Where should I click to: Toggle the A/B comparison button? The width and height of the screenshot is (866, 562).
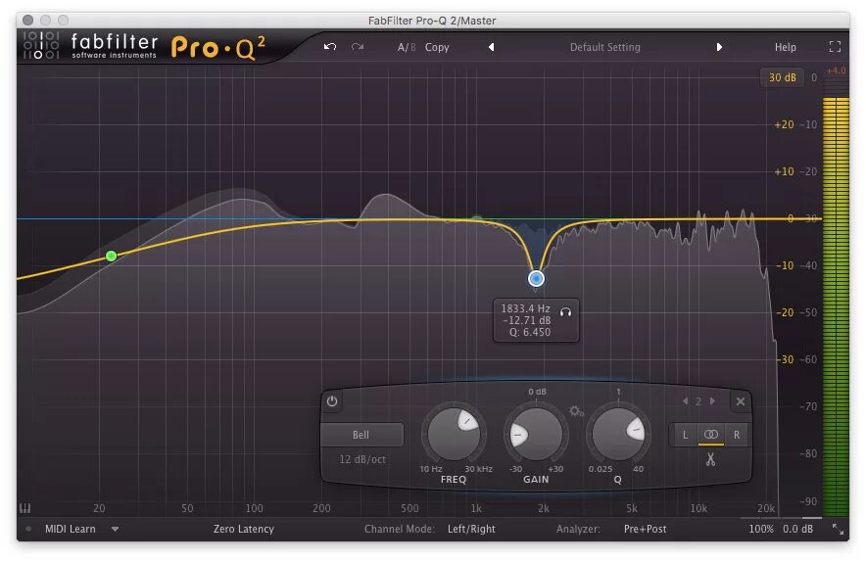tap(407, 47)
